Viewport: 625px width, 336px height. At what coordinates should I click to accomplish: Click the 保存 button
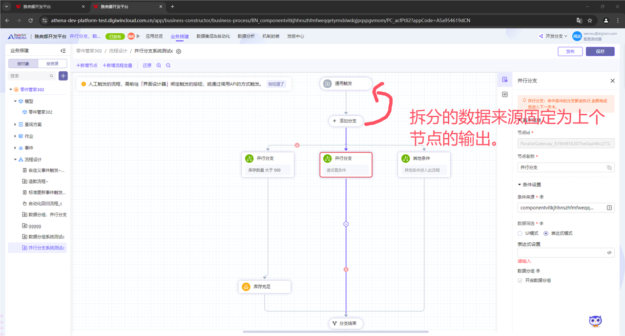tap(600, 51)
